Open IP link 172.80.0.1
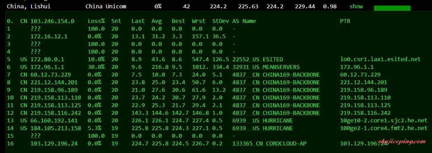 coord(47,59)
